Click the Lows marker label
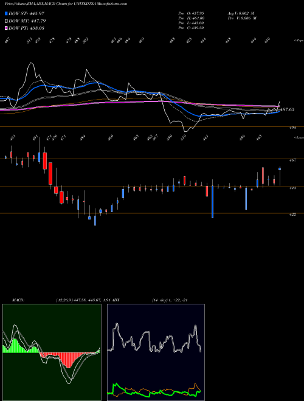 299,137
